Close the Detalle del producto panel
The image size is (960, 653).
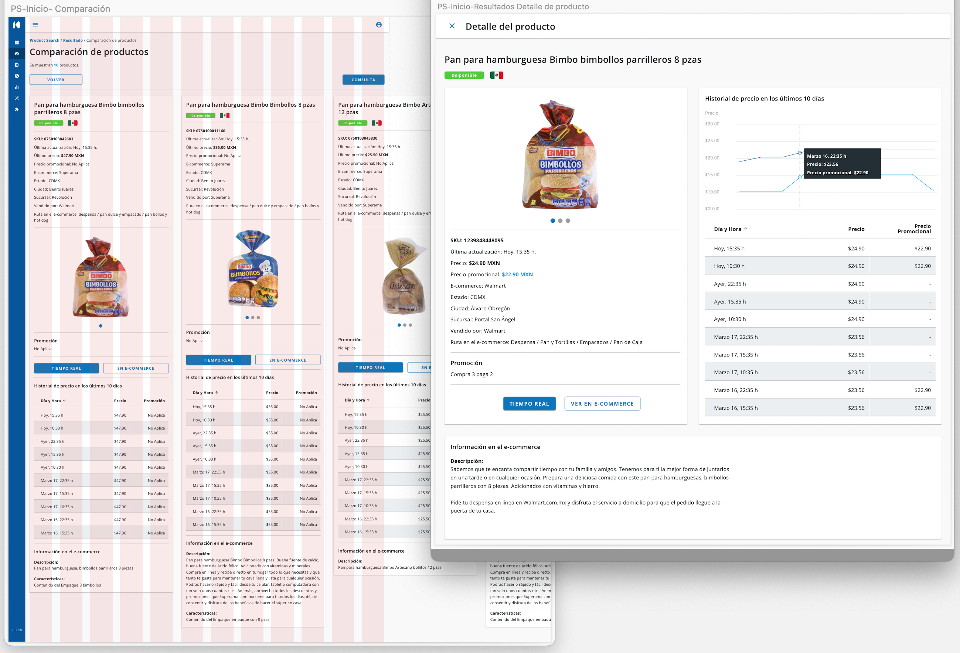pyautogui.click(x=452, y=26)
